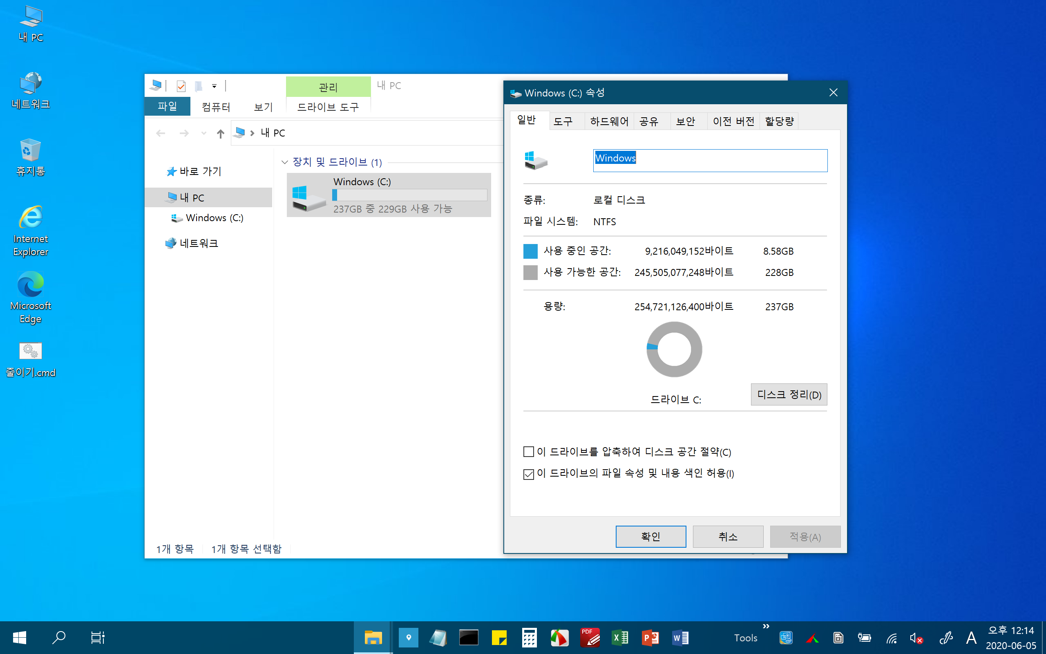Select the Windows (C:) drive tile
1046x654 pixels.
click(389, 195)
